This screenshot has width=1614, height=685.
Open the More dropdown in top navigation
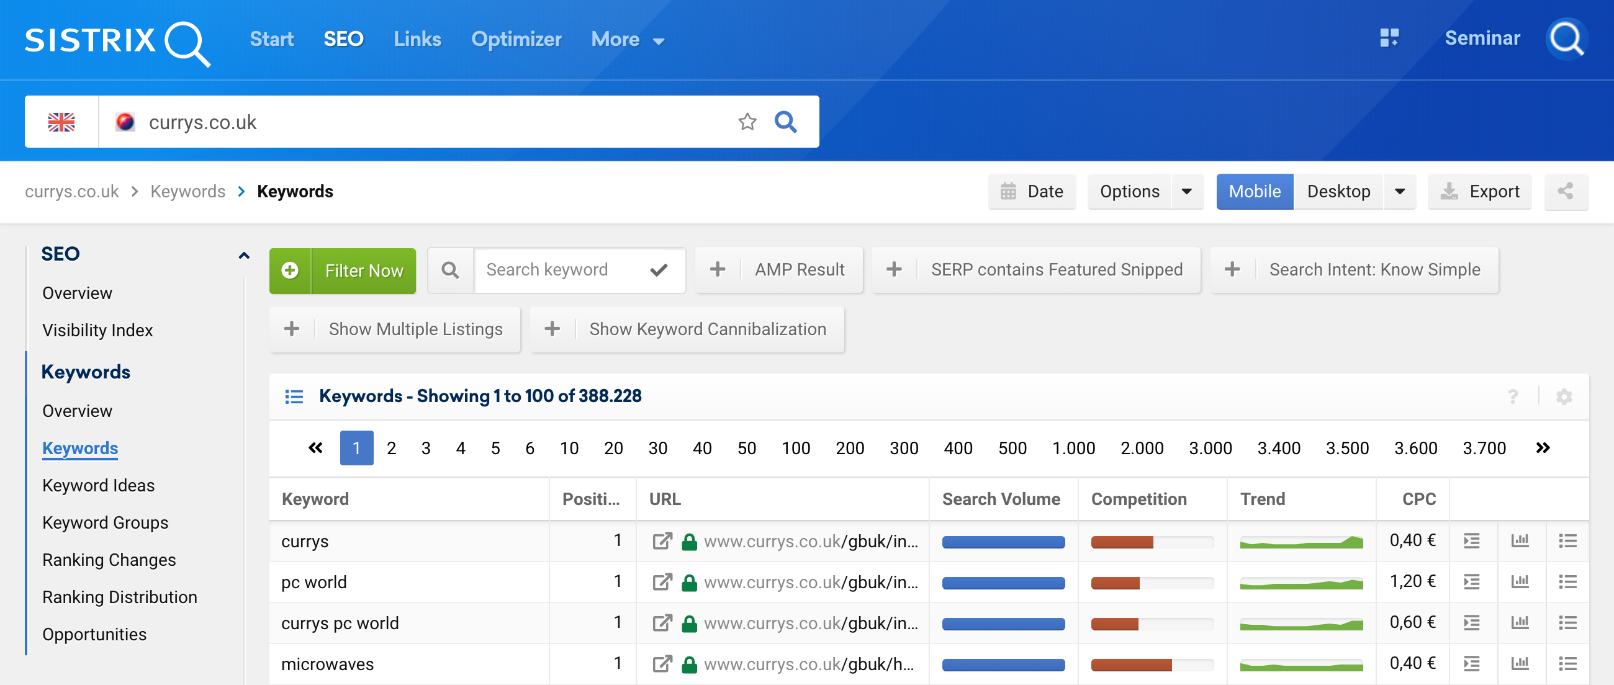click(627, 40)
